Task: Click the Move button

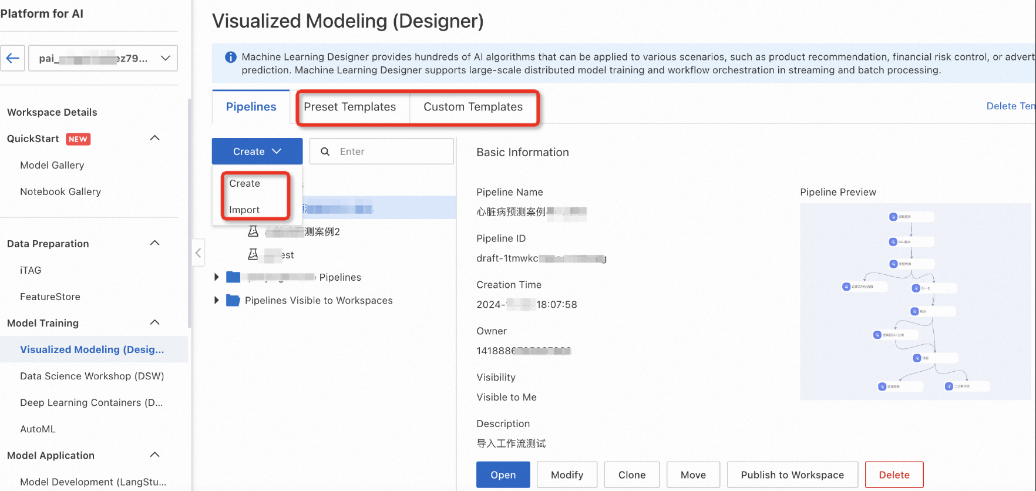Action: pyautogui.click(x=693, y=475)
